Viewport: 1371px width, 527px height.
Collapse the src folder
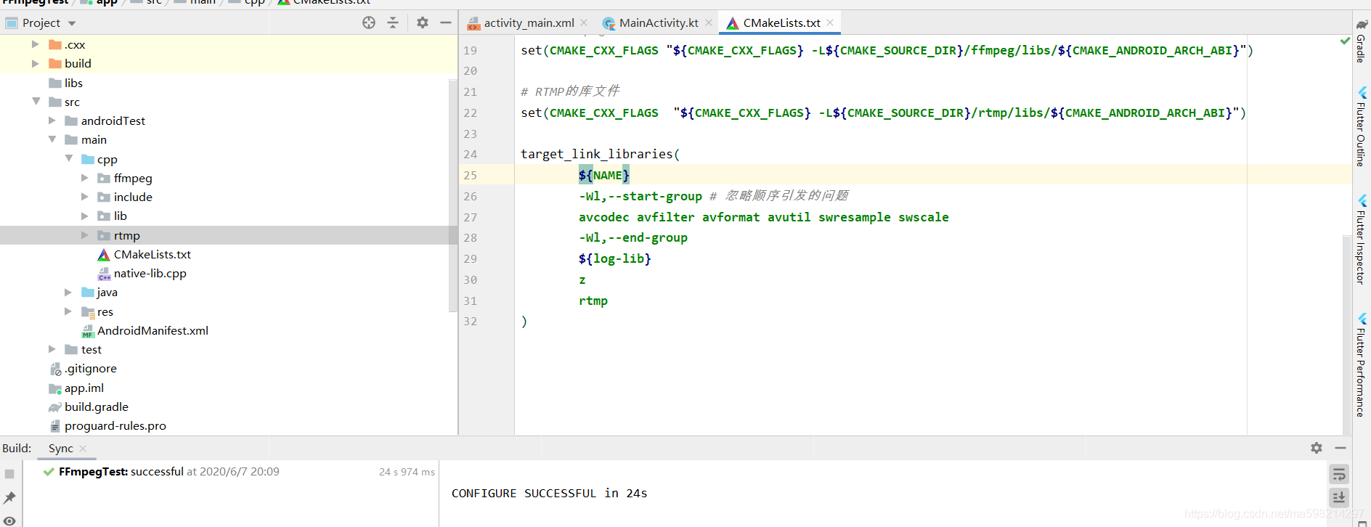click(36, 102)
